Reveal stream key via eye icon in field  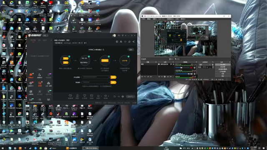109,82
